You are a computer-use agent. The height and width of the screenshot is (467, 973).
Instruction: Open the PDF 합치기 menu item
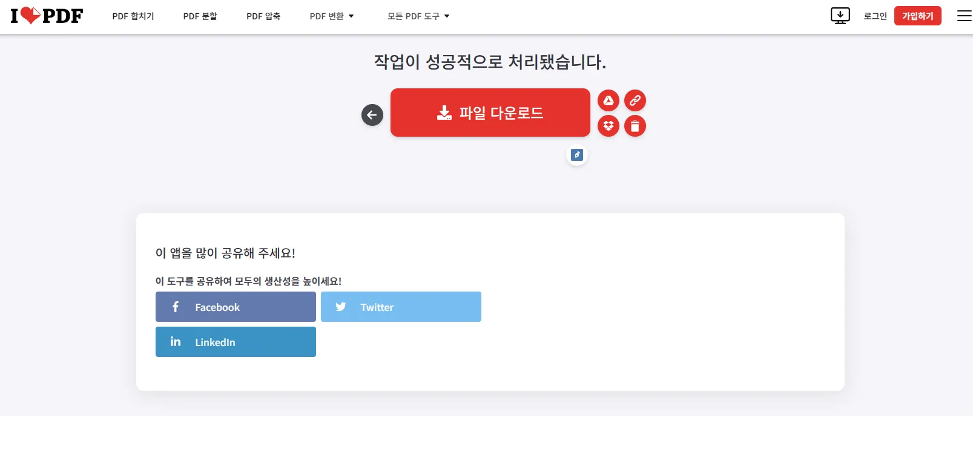(133, 16)
